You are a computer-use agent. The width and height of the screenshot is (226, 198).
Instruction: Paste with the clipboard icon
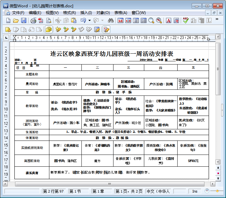(74, 21)
